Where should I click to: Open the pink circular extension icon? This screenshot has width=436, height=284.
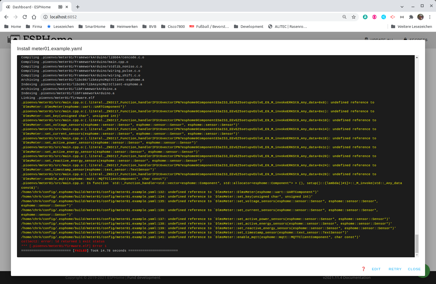click(374, 17)
